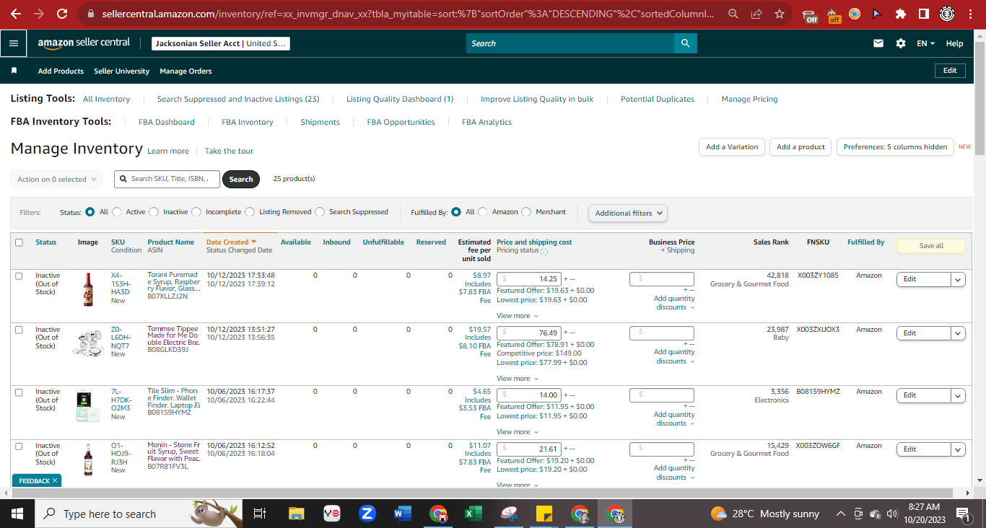Open the EN language dropdown
986x528 pixels.
click(925, 43)
